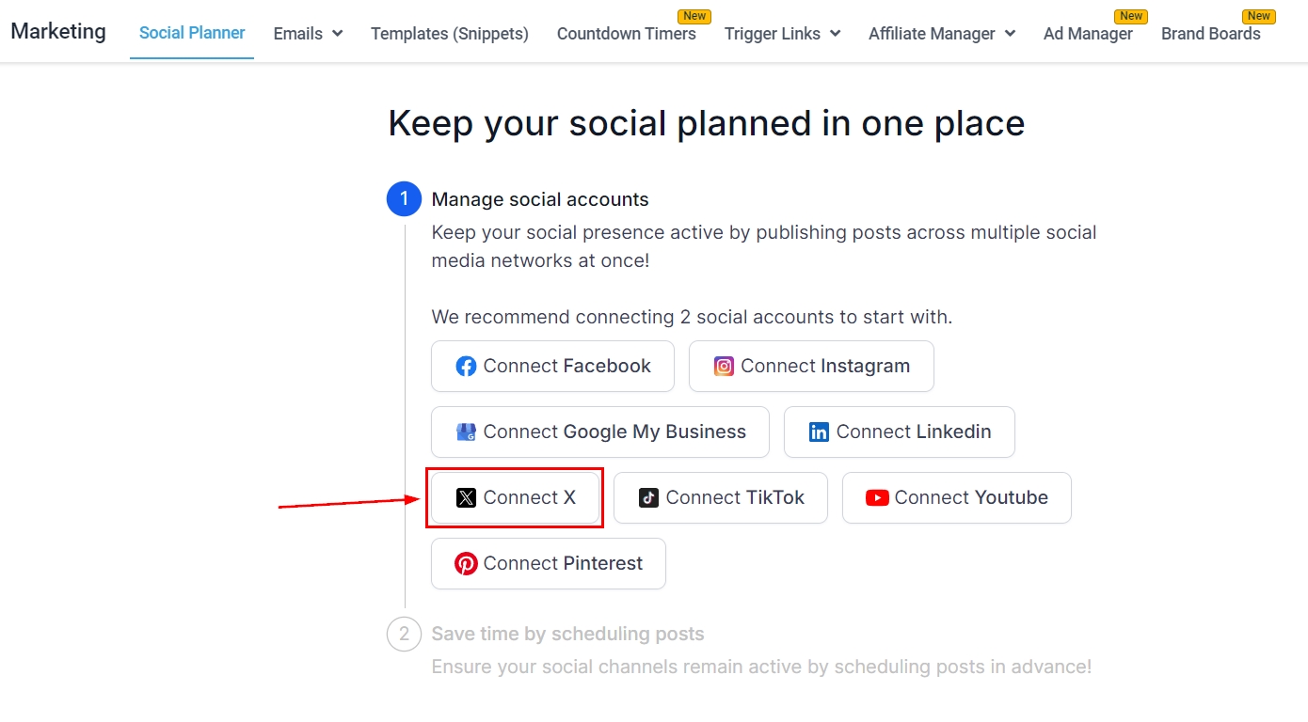Screen dimensions: 1308x722
Task: Open the Ad Manager tab
Action: (1088, 34)
